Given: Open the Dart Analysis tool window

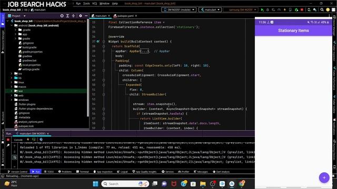Looking at the screenshot, I should (221, 172).
